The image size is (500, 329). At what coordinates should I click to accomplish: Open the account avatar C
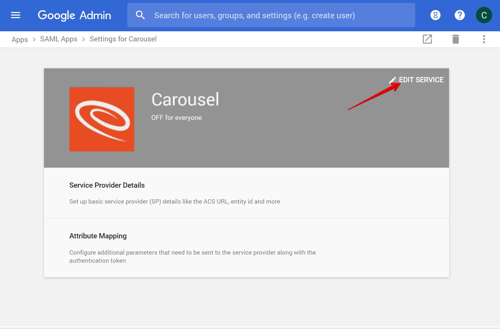point(484,15)
